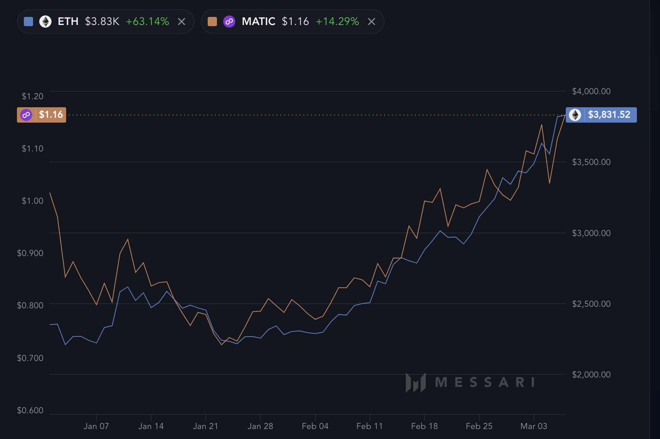Screen dimensions: 660x439
Task: Click the Feb 04 date marker
Action: pyautogui.click(x=315, y=426)
